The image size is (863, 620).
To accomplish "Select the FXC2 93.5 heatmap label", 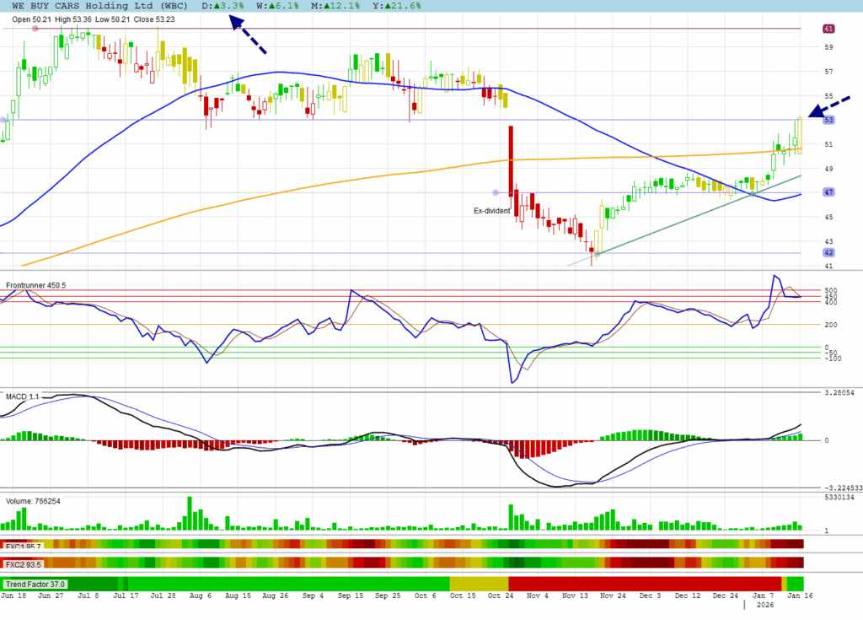I will pos(24,564).
